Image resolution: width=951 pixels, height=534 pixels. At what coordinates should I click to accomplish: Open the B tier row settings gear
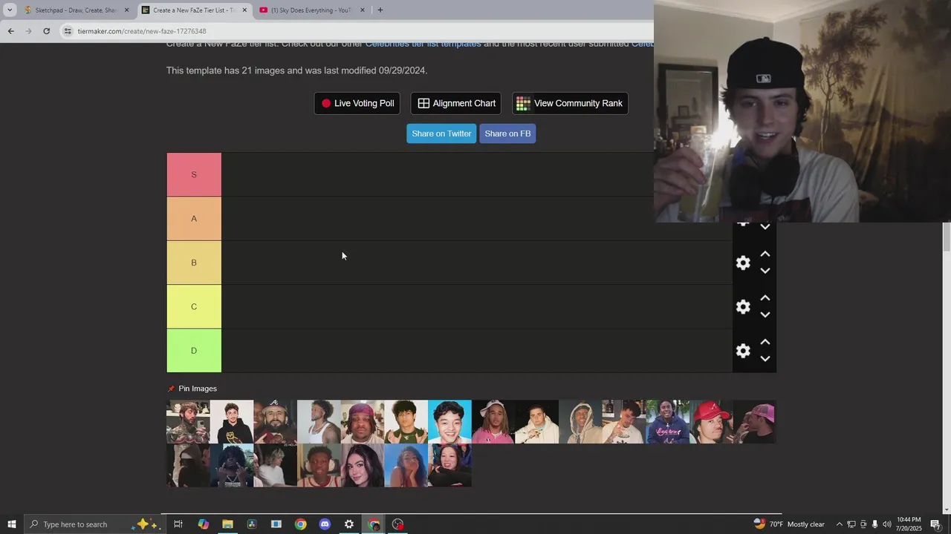click(743, 263)
